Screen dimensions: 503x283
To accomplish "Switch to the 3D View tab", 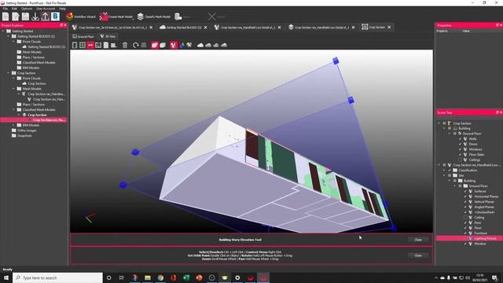I will click(x=108, y=37).
